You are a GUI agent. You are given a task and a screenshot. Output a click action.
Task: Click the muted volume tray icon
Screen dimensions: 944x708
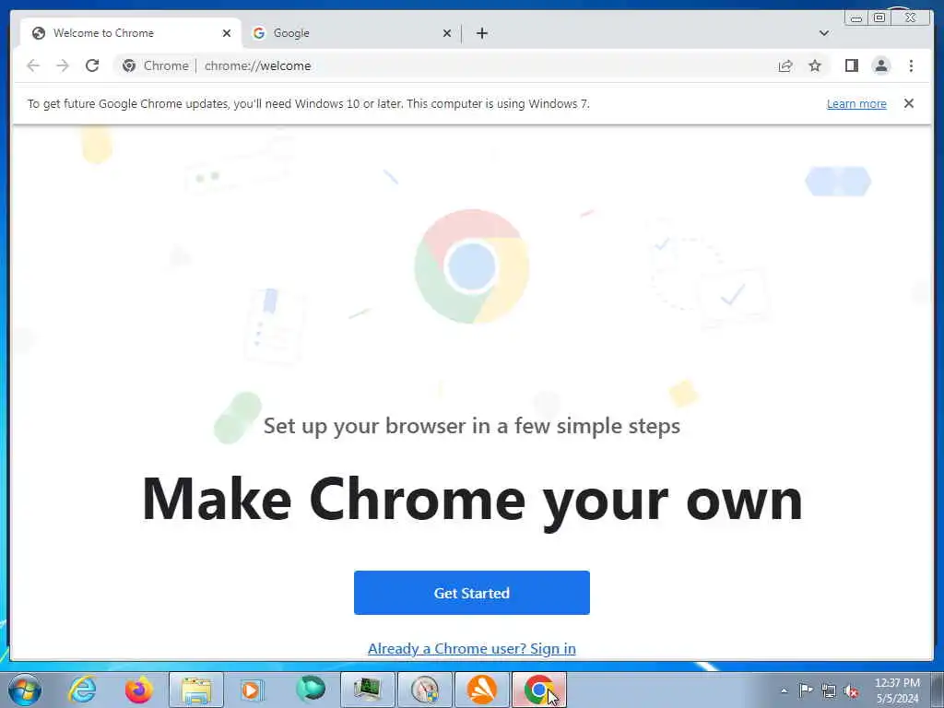[851, 690]
